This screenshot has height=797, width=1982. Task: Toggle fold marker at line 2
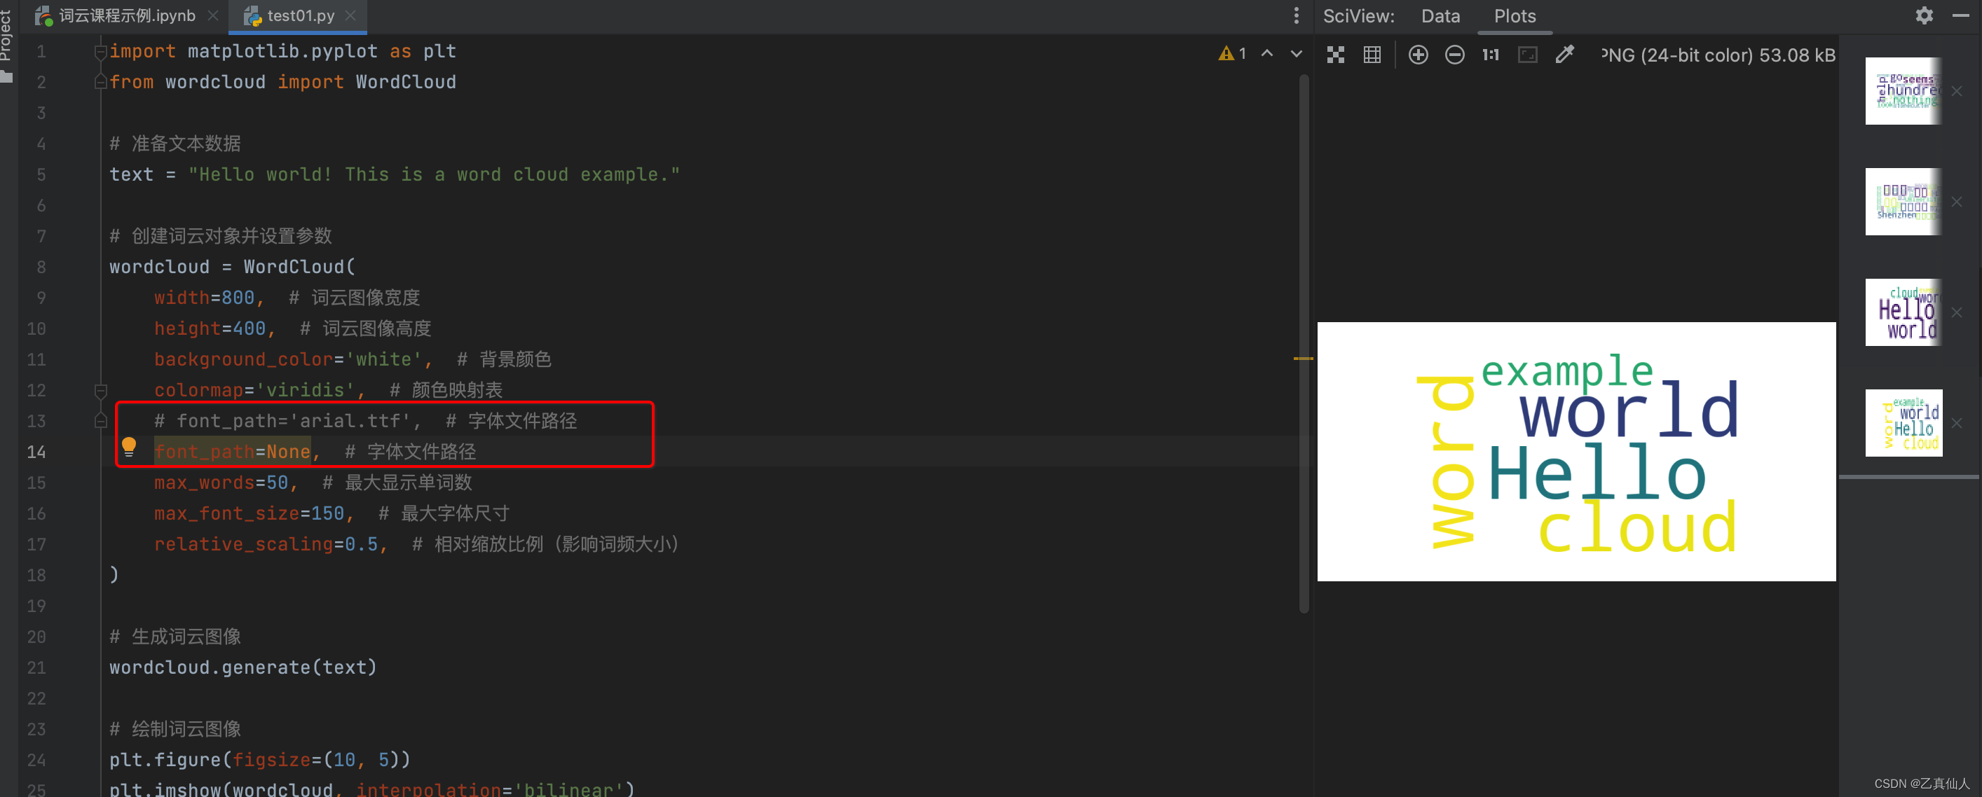tap(100, 82)
